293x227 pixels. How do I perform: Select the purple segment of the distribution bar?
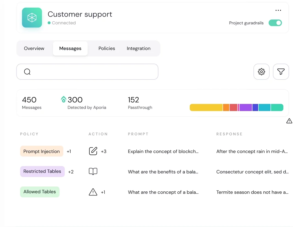246,107
